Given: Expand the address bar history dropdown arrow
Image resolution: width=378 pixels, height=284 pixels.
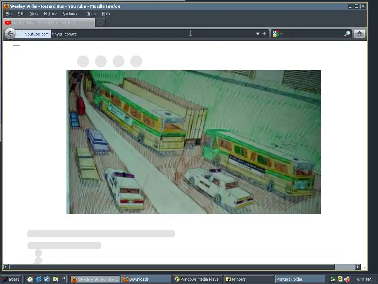Looking at the screenshot, I should click(x=258, y=34).
